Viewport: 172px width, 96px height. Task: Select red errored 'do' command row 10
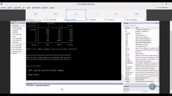18,44
